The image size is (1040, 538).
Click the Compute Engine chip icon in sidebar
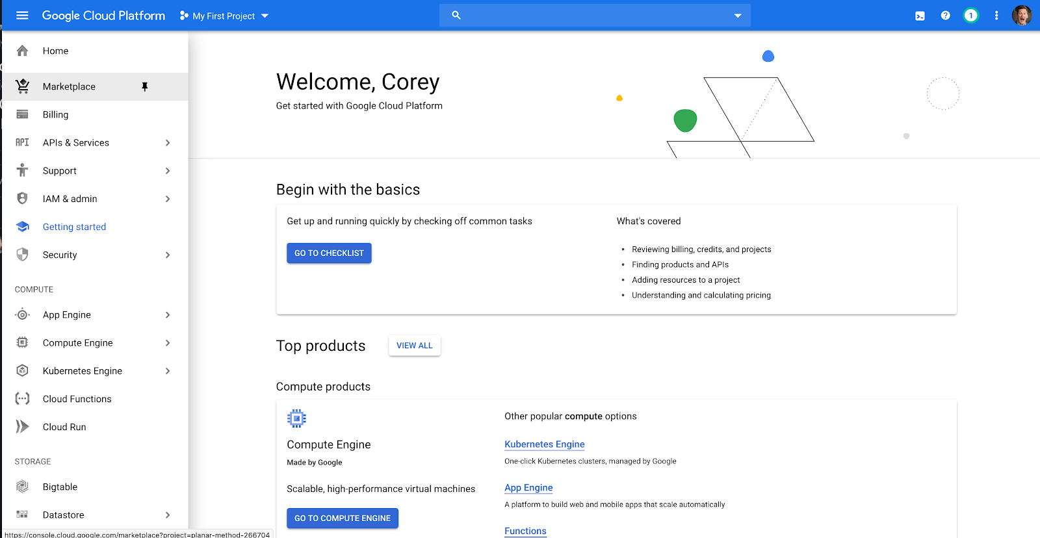22,342
